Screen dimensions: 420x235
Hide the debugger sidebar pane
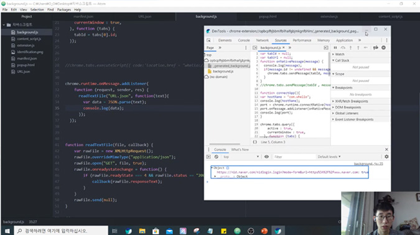[325, 48]
